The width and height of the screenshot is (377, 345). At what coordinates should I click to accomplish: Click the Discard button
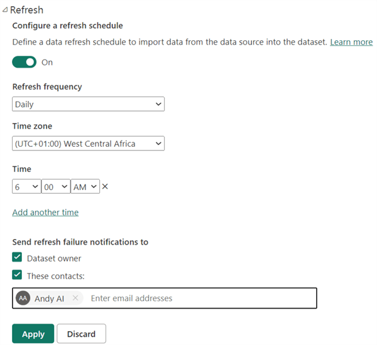(x=81, y=334)
